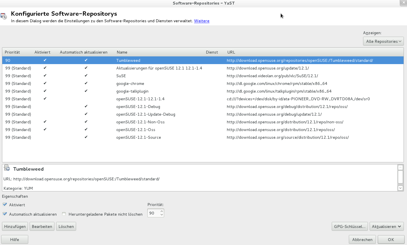Select the openSUSE-12.1-12.1-1.4 repository name
Viewport: 407px width, 245px height.
pyautogui.click(x=141, y=99)
